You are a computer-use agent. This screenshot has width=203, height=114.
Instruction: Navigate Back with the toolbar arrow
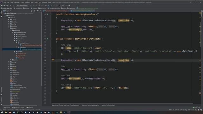pyautogui.click(x=10, y=5)
